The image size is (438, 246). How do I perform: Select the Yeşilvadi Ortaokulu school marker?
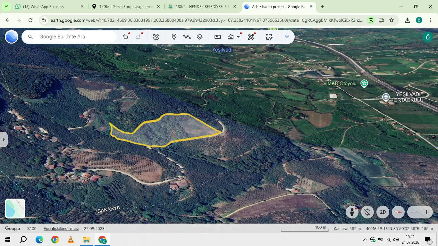(386, 97)
